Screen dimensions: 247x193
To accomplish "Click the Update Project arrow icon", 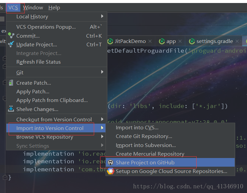I will point(11,44).
